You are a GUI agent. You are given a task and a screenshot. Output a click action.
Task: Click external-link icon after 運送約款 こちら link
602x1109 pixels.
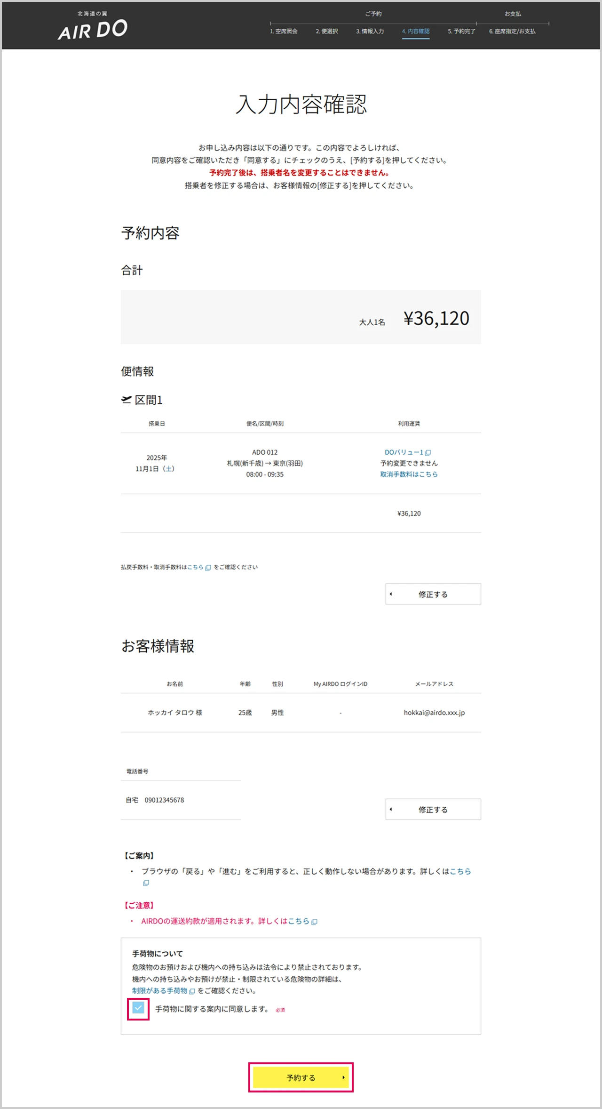(x=315, y=922)
